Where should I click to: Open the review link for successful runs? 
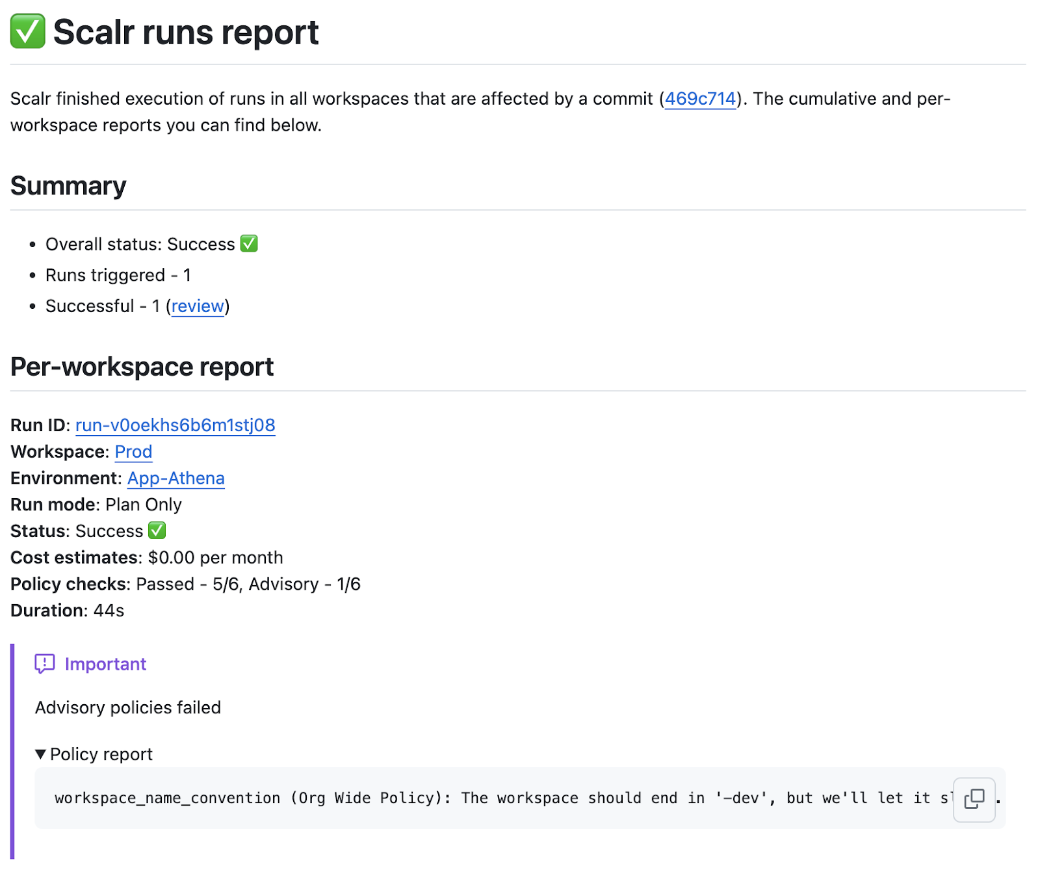(198, 306)
